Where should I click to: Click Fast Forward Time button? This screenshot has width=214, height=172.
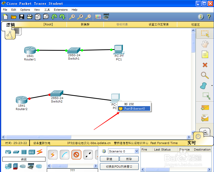click(164, 143)
